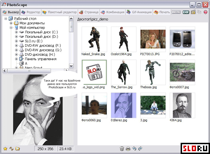Select Локальный диск (C:) drive
210x154 pixels.
pos(41,32)
